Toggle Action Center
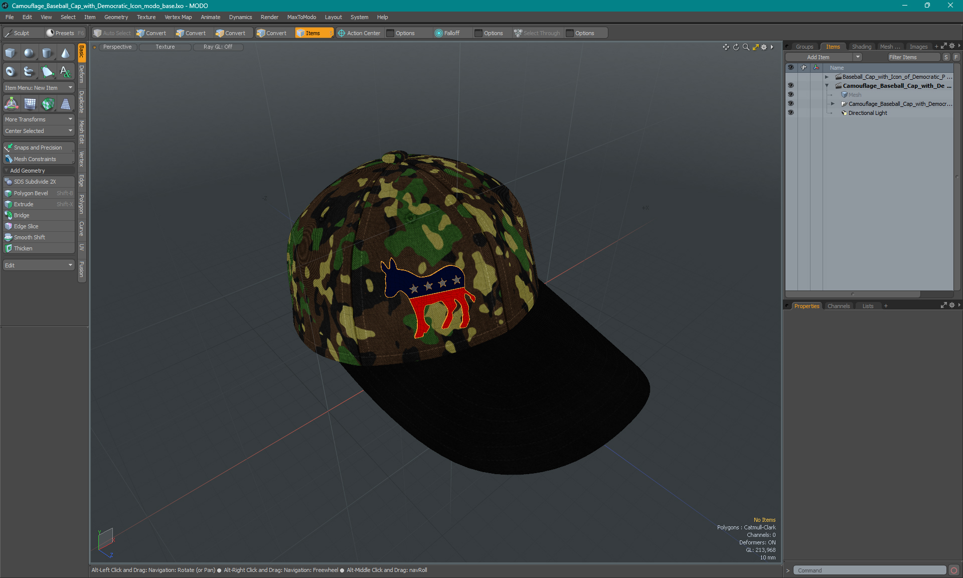 click(x=360, y=33)
